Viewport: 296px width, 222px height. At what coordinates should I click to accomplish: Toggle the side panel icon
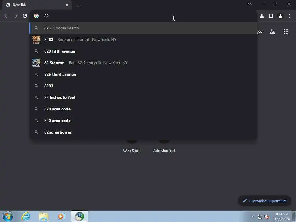coord(271,16)
